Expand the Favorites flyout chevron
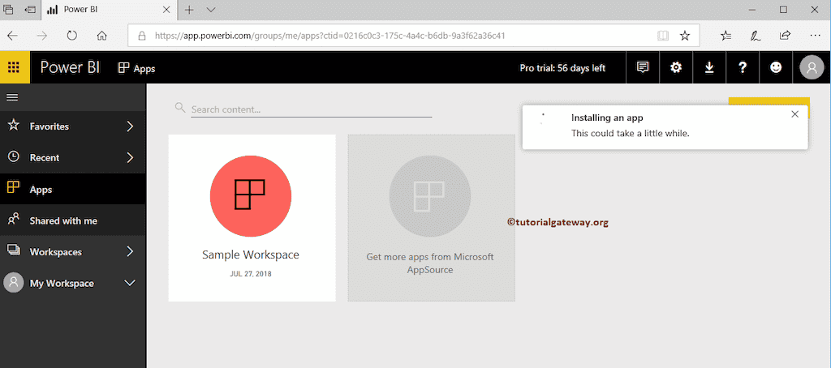831x368 pixels. tap(131, 126)
